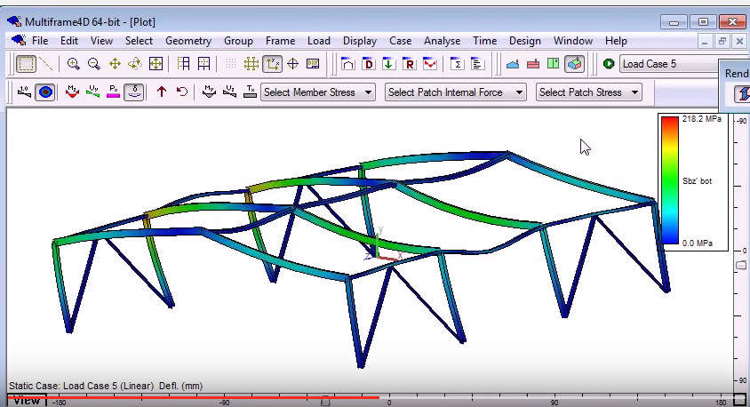Toggle the axes display button

272,64
